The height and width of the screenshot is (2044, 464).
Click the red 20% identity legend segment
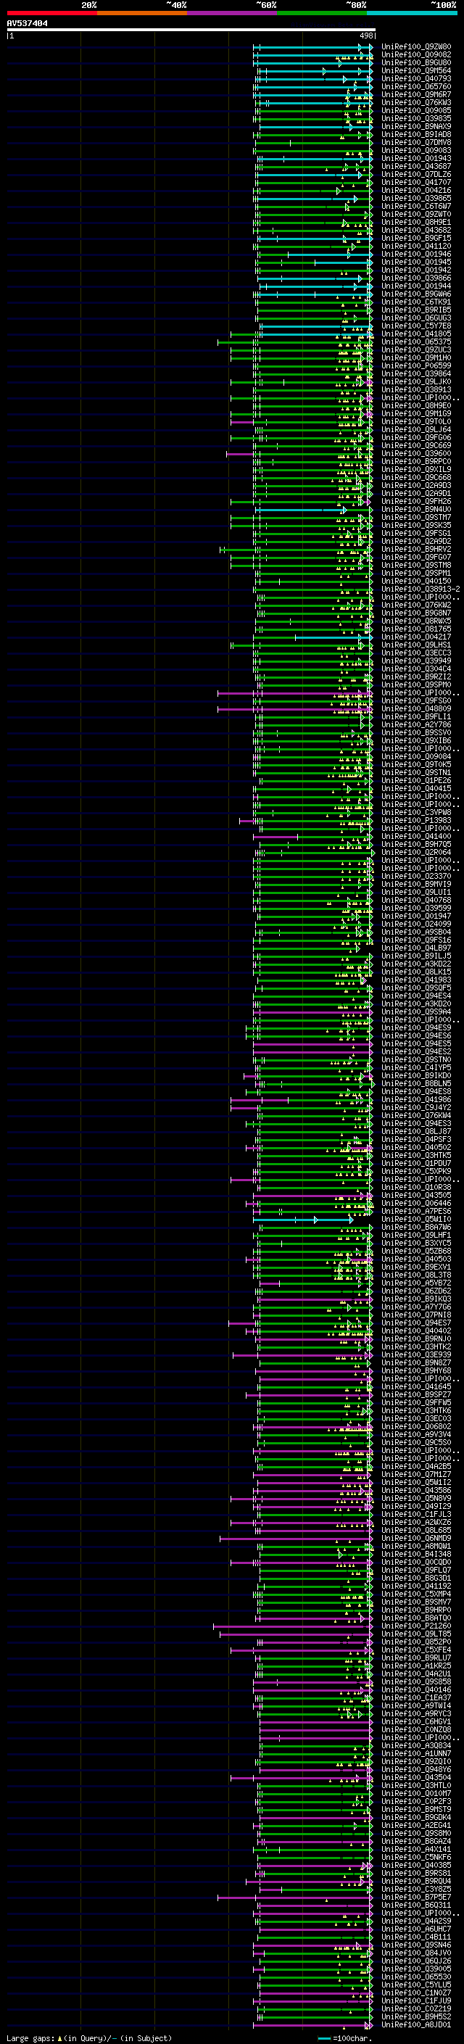tap(51, 13)
